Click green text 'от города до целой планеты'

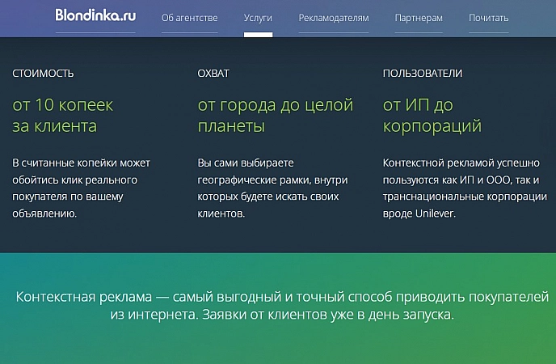tap(276, 116)
